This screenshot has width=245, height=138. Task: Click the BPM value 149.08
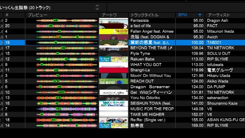(197, 109)
